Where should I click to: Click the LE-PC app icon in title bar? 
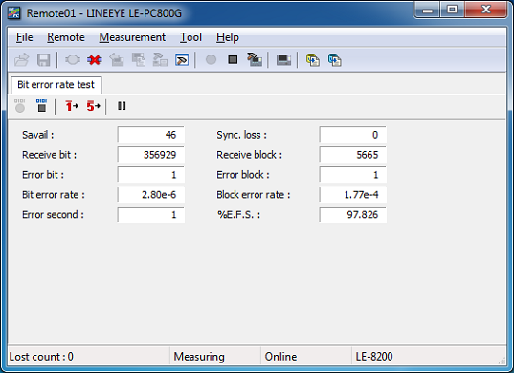[13, 12]
